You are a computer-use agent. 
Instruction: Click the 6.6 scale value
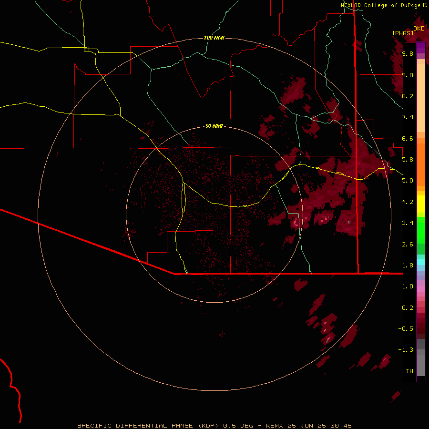[x=408, y=138]
